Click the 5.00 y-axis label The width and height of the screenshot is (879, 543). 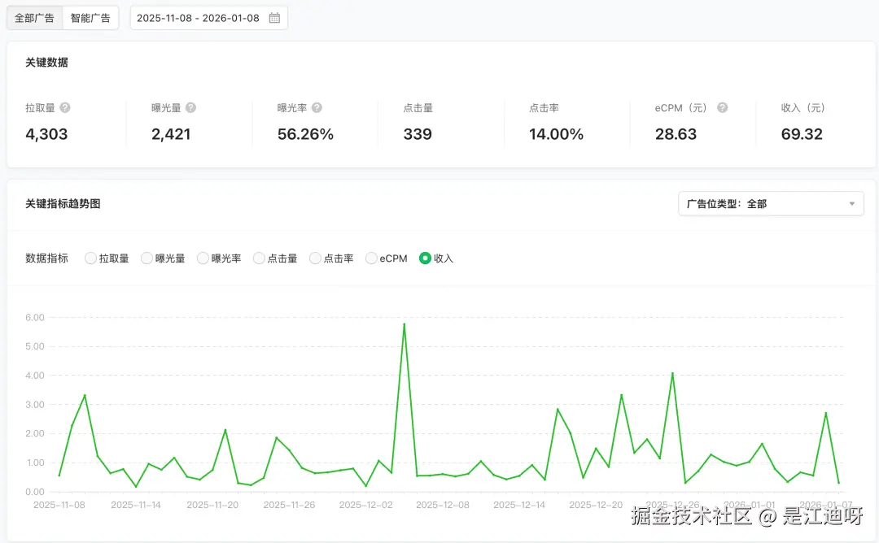click(35, 346)
